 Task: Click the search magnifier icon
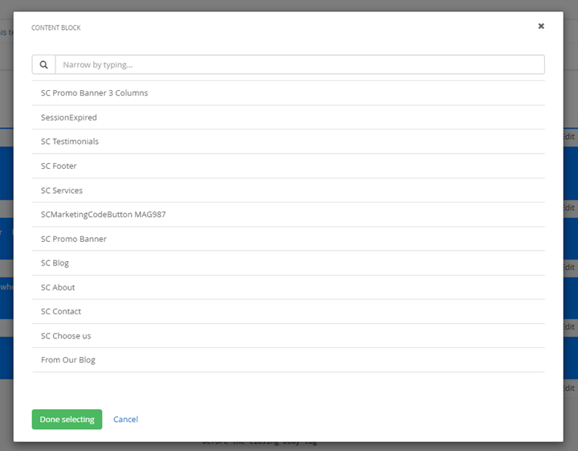point(43,64)
